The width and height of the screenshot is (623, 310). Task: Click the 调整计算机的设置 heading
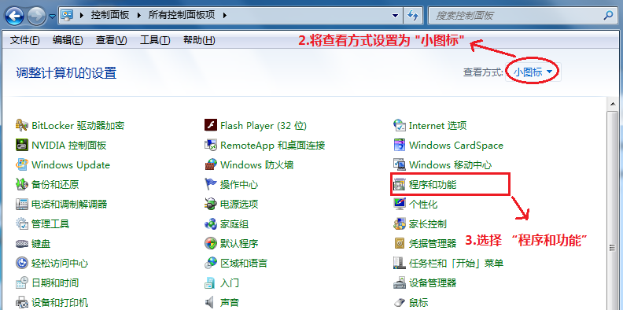[66, 73]
